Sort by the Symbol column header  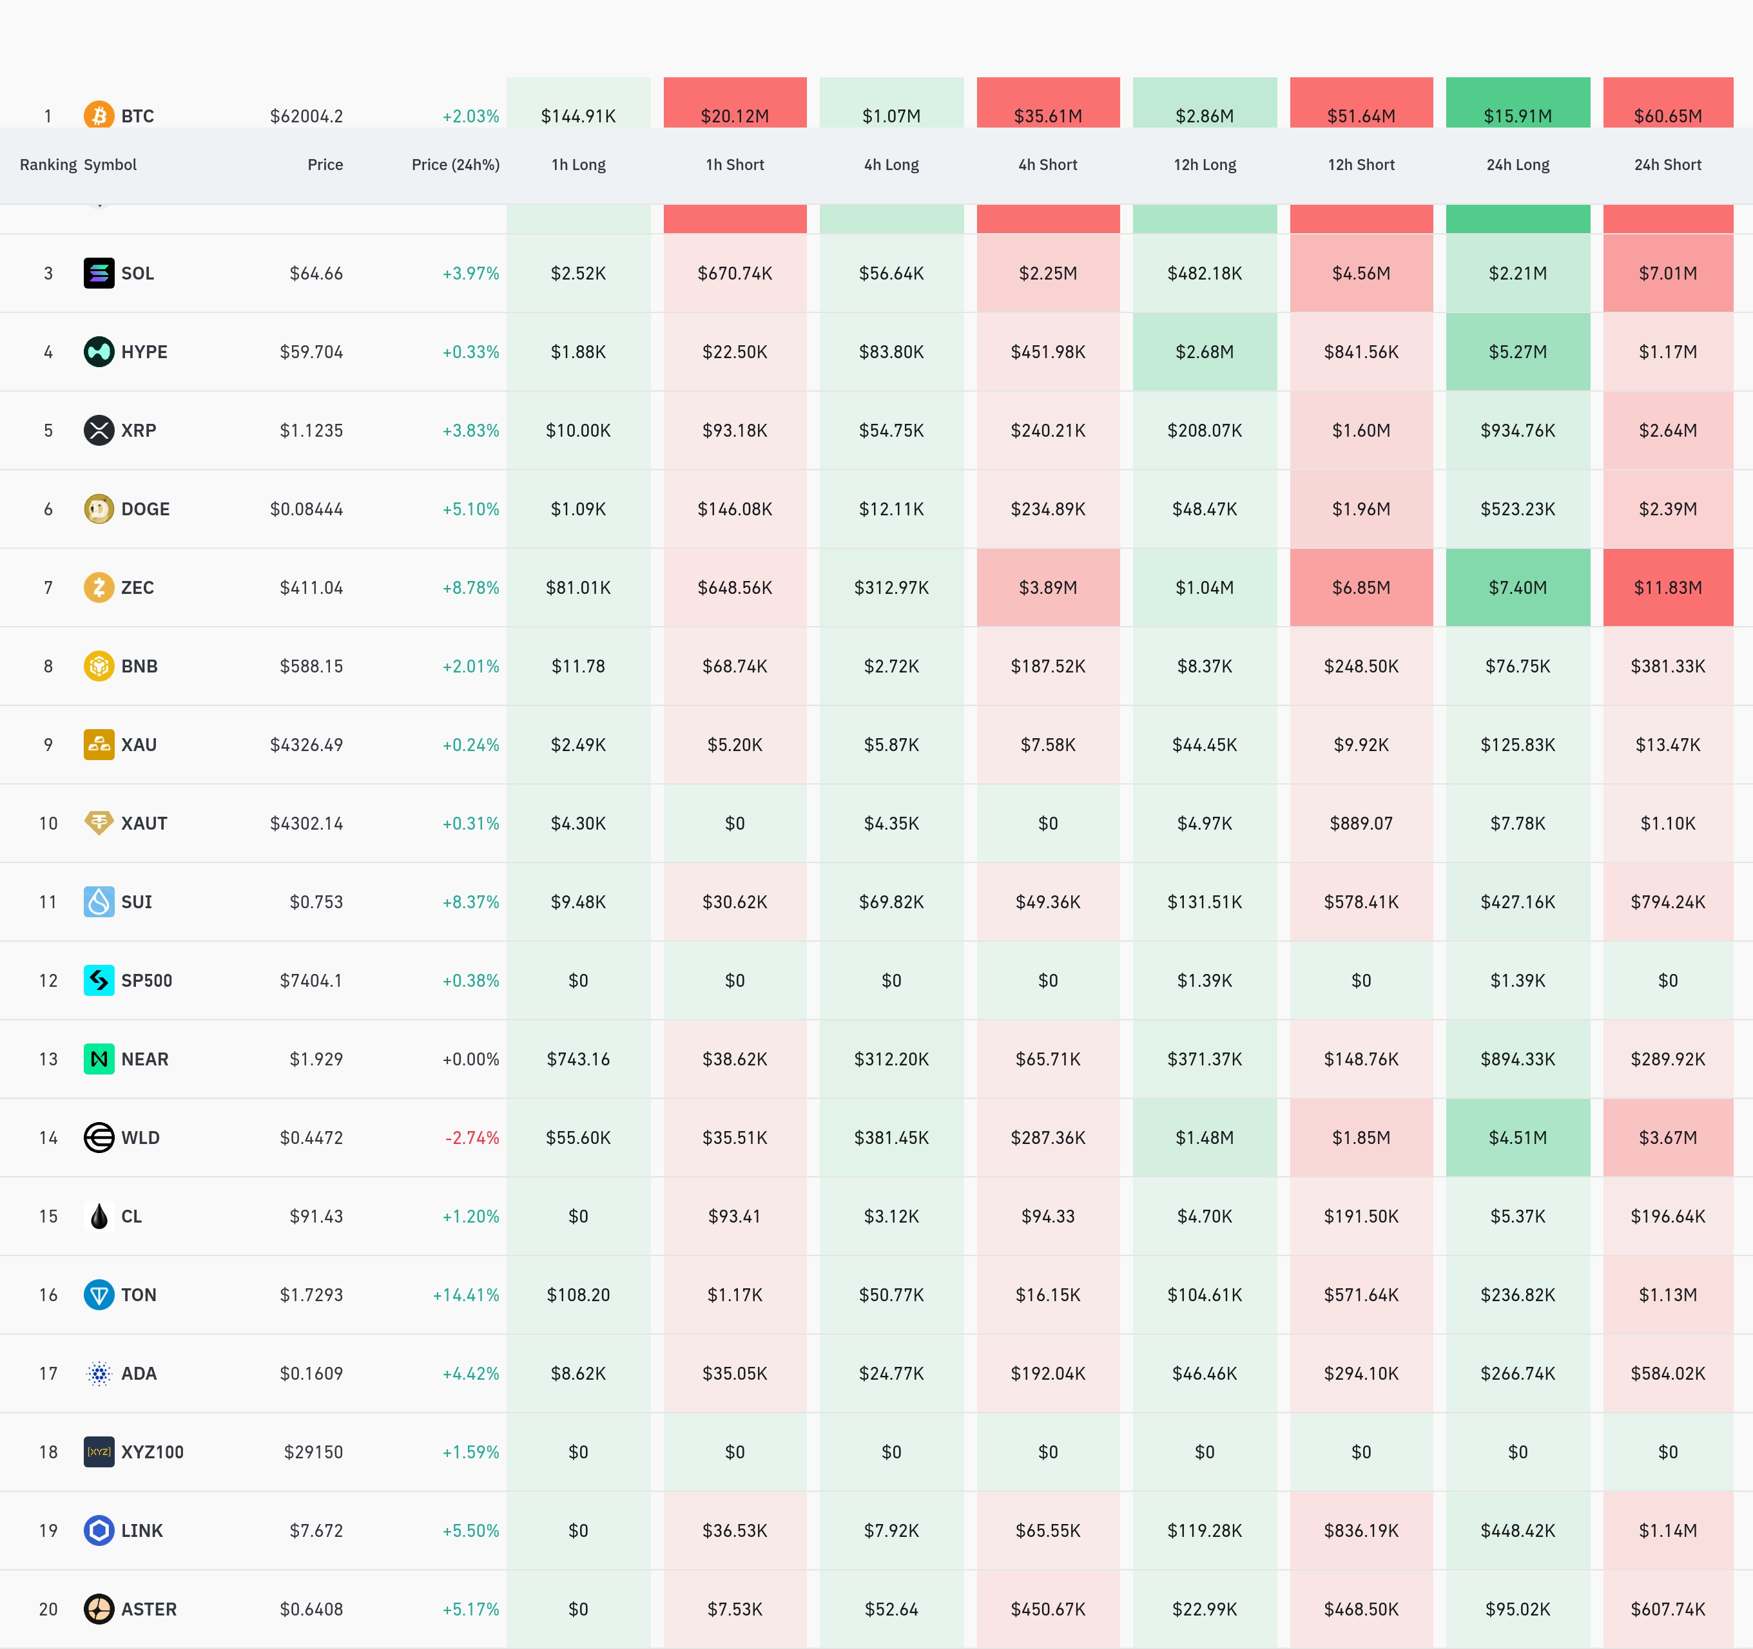[110, 165]
